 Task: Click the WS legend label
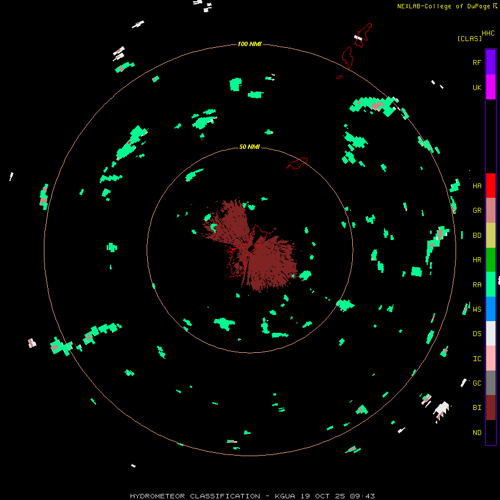tap(477, 309)
